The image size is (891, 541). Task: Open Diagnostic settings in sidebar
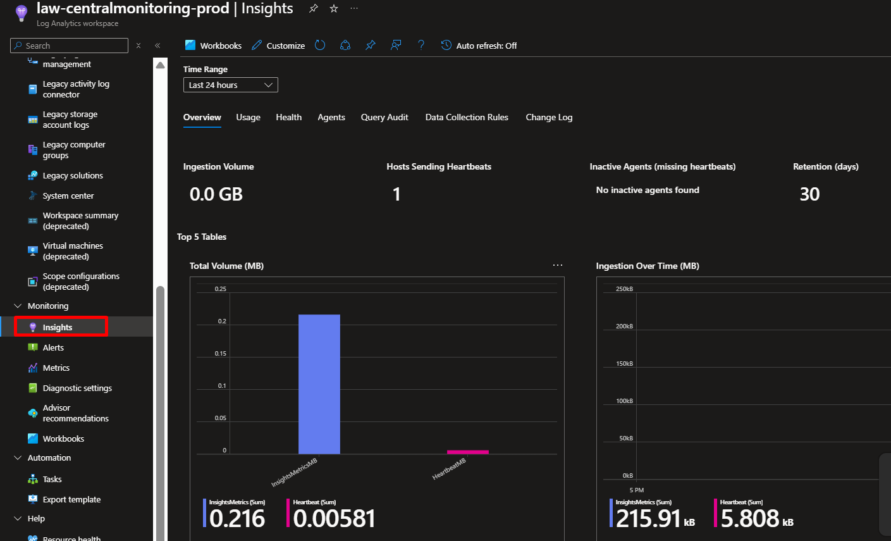77,389
